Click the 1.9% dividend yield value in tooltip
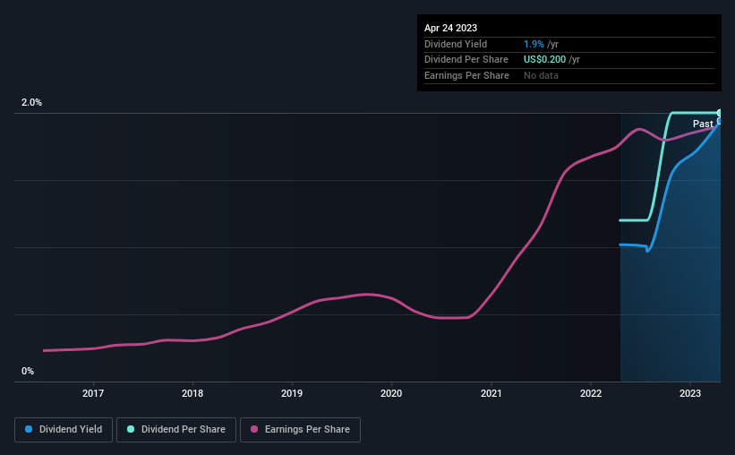The width and height of the screenshot is (735, 455). click(x=533, y=44)
